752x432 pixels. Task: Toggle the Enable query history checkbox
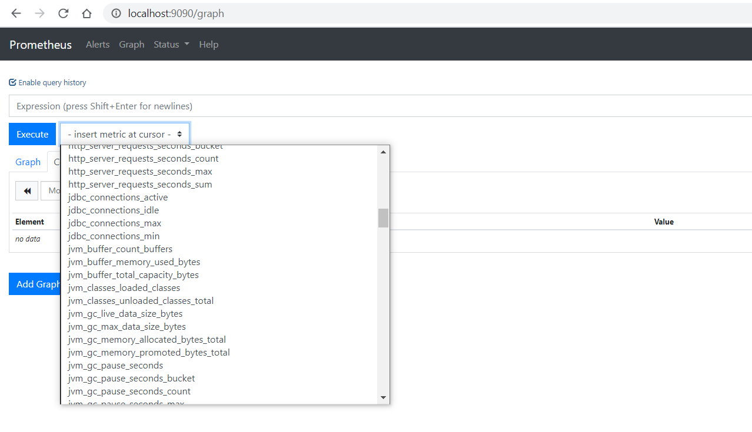[12, 82]
